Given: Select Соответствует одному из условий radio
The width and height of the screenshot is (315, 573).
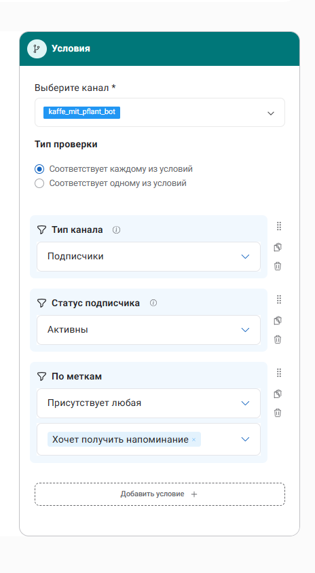Looking at the screenshot, I should pos(39,183).
